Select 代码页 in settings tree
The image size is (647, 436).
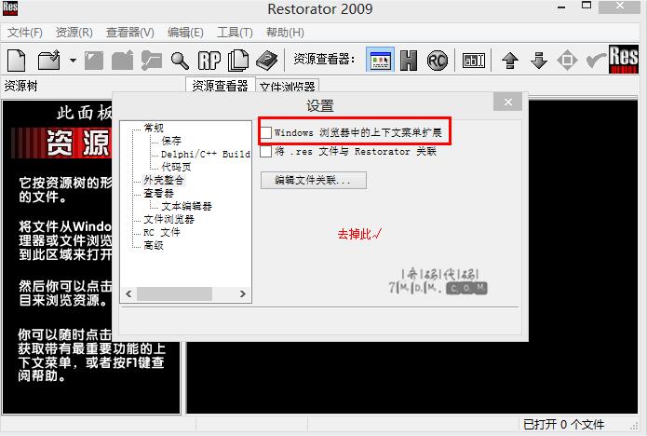tap(176, 167)
